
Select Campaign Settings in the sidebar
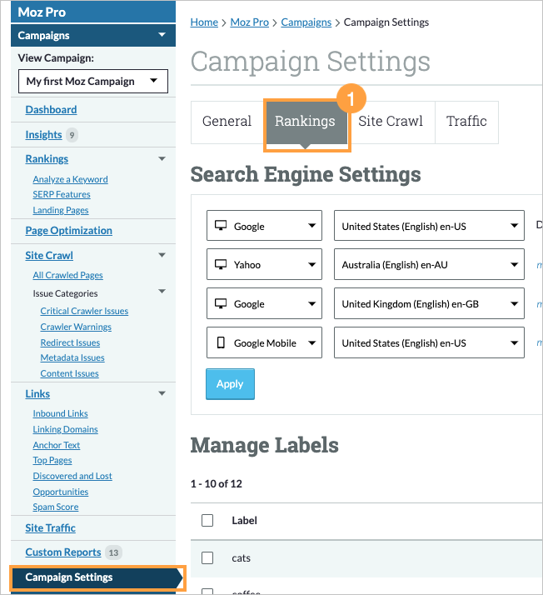[69, 577]
